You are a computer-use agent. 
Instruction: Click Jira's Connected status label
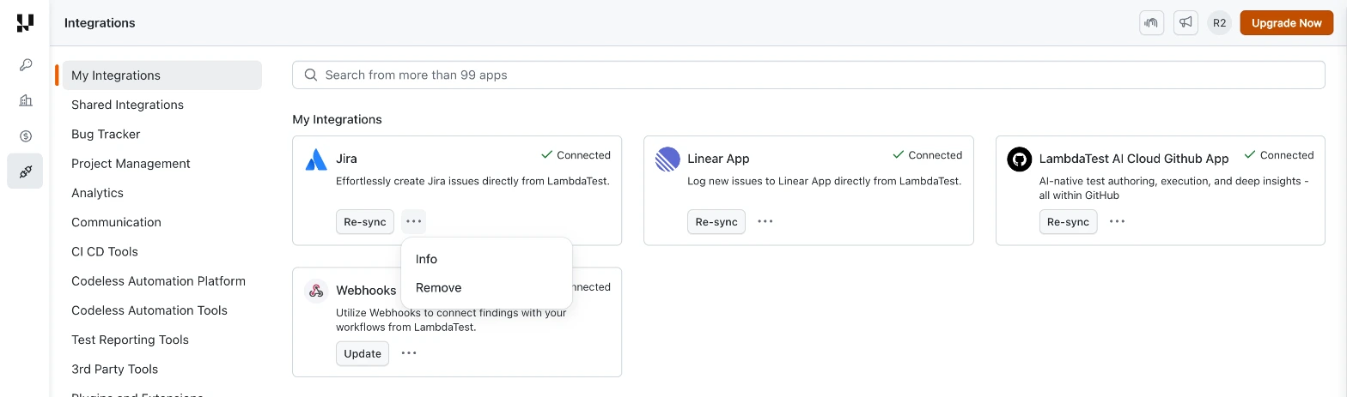click(x=576, y=155)
